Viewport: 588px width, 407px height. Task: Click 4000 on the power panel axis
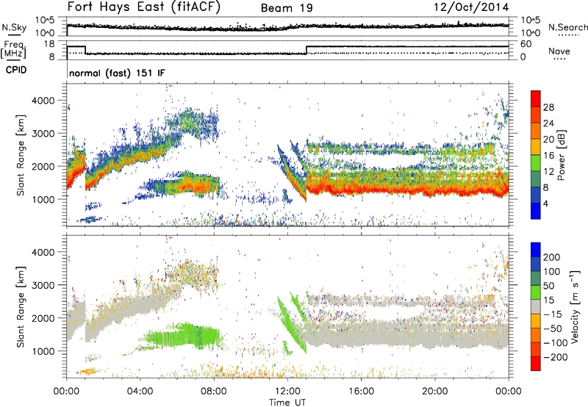(x=43, y=101)
